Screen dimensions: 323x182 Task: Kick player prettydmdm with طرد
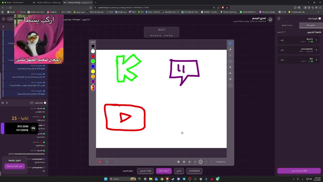click(282, 50)
